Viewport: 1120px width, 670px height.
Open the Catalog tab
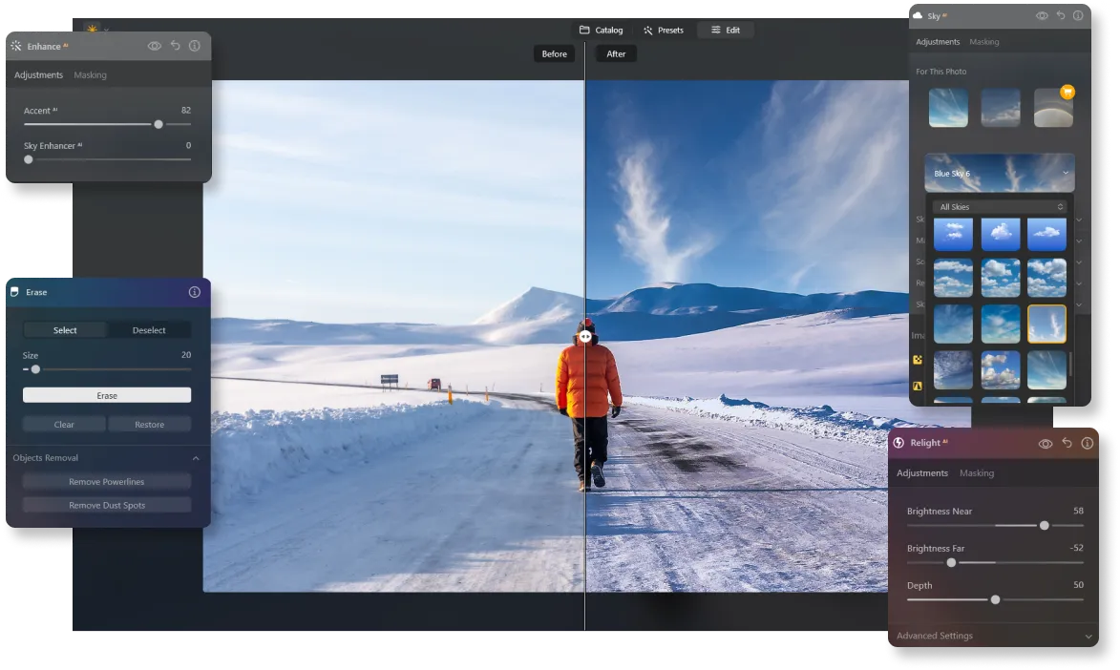click(601, 30)
